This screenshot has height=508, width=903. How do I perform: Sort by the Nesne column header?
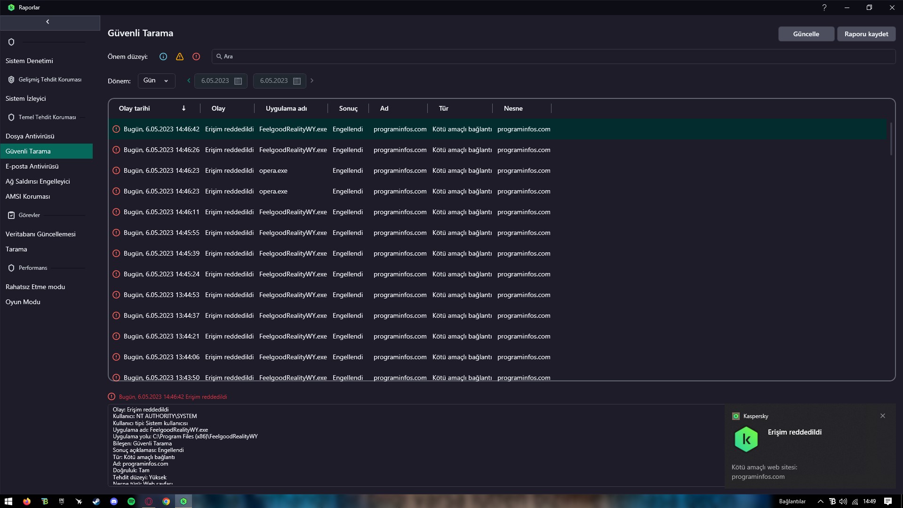[513, 108]
